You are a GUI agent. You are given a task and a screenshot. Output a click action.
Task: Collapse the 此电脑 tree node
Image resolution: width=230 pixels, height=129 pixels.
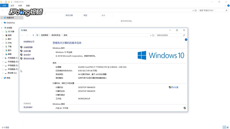[x=2, y=28]
